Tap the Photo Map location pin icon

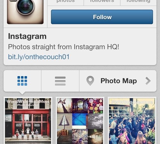[x=90, y=81]
